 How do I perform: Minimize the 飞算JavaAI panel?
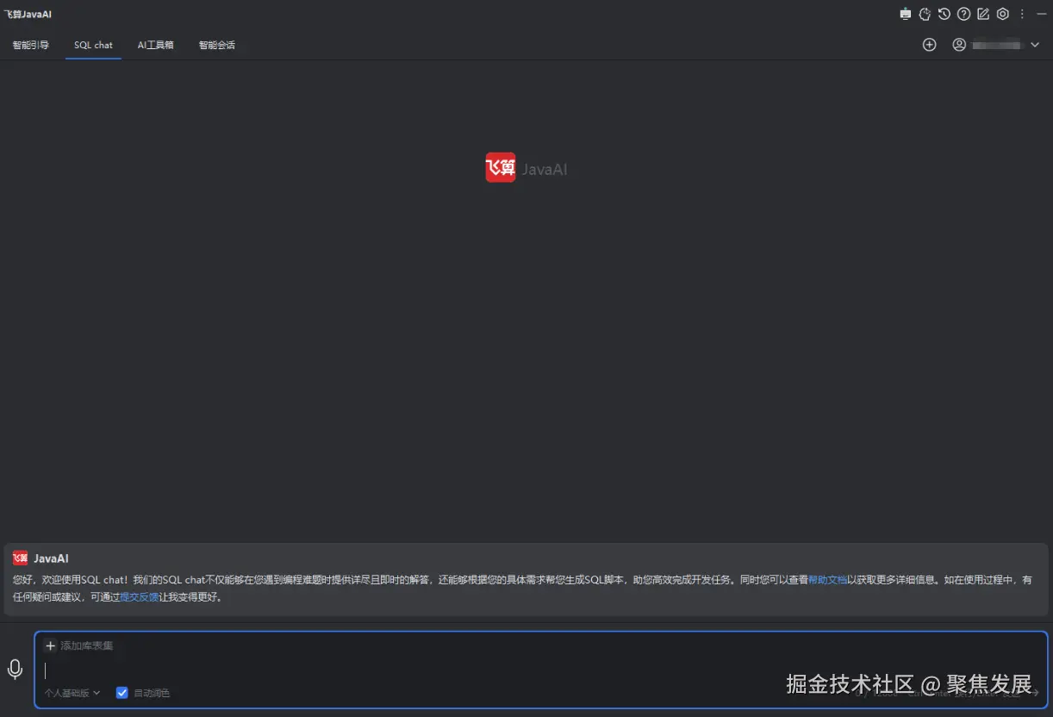point(1041,14)
